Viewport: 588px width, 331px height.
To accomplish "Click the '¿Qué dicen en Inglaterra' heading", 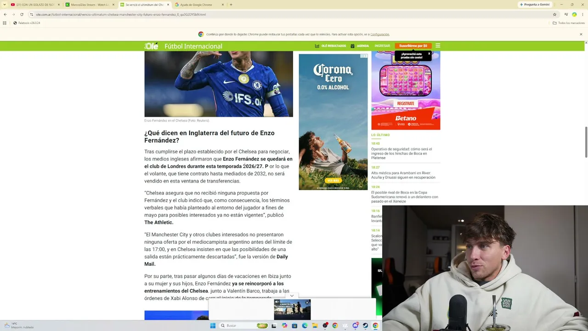I will [209, 137].
